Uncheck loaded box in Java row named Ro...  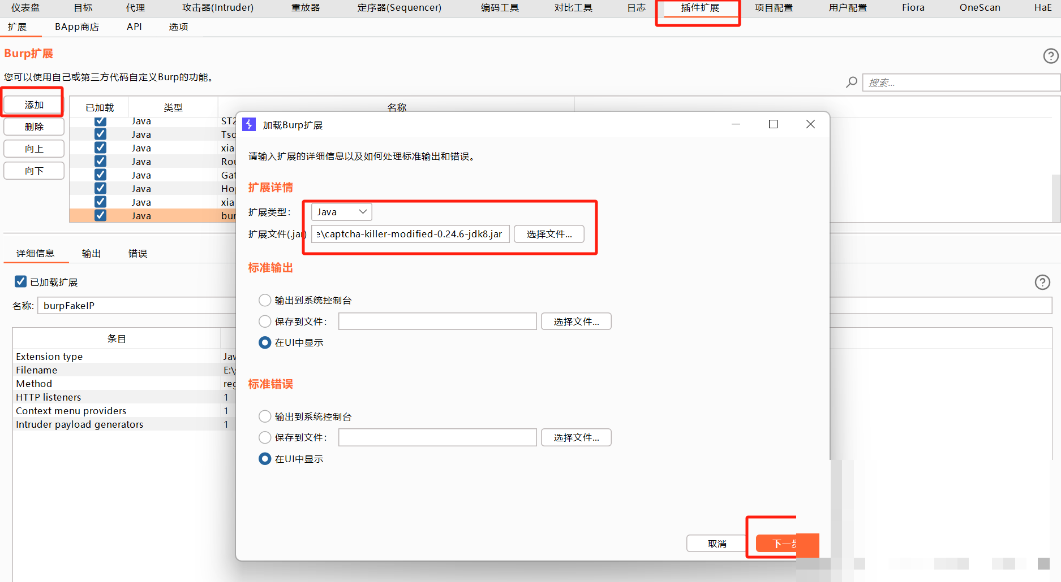pos(100,161)
